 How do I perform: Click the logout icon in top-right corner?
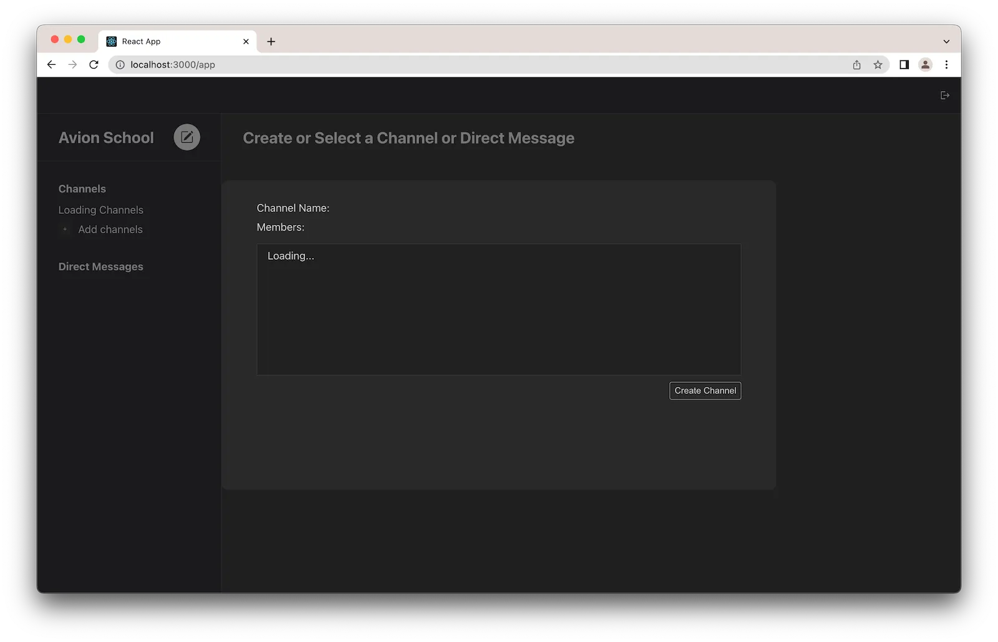pos(944,95)
